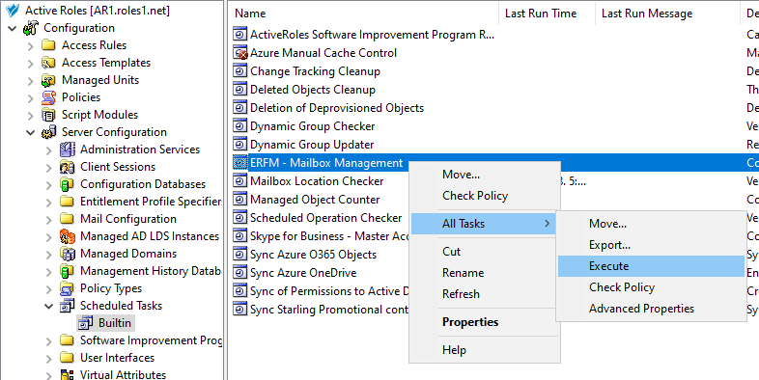Select the Managed Units icon
Viewport: 759px width, 380px height.
point(48,80)
